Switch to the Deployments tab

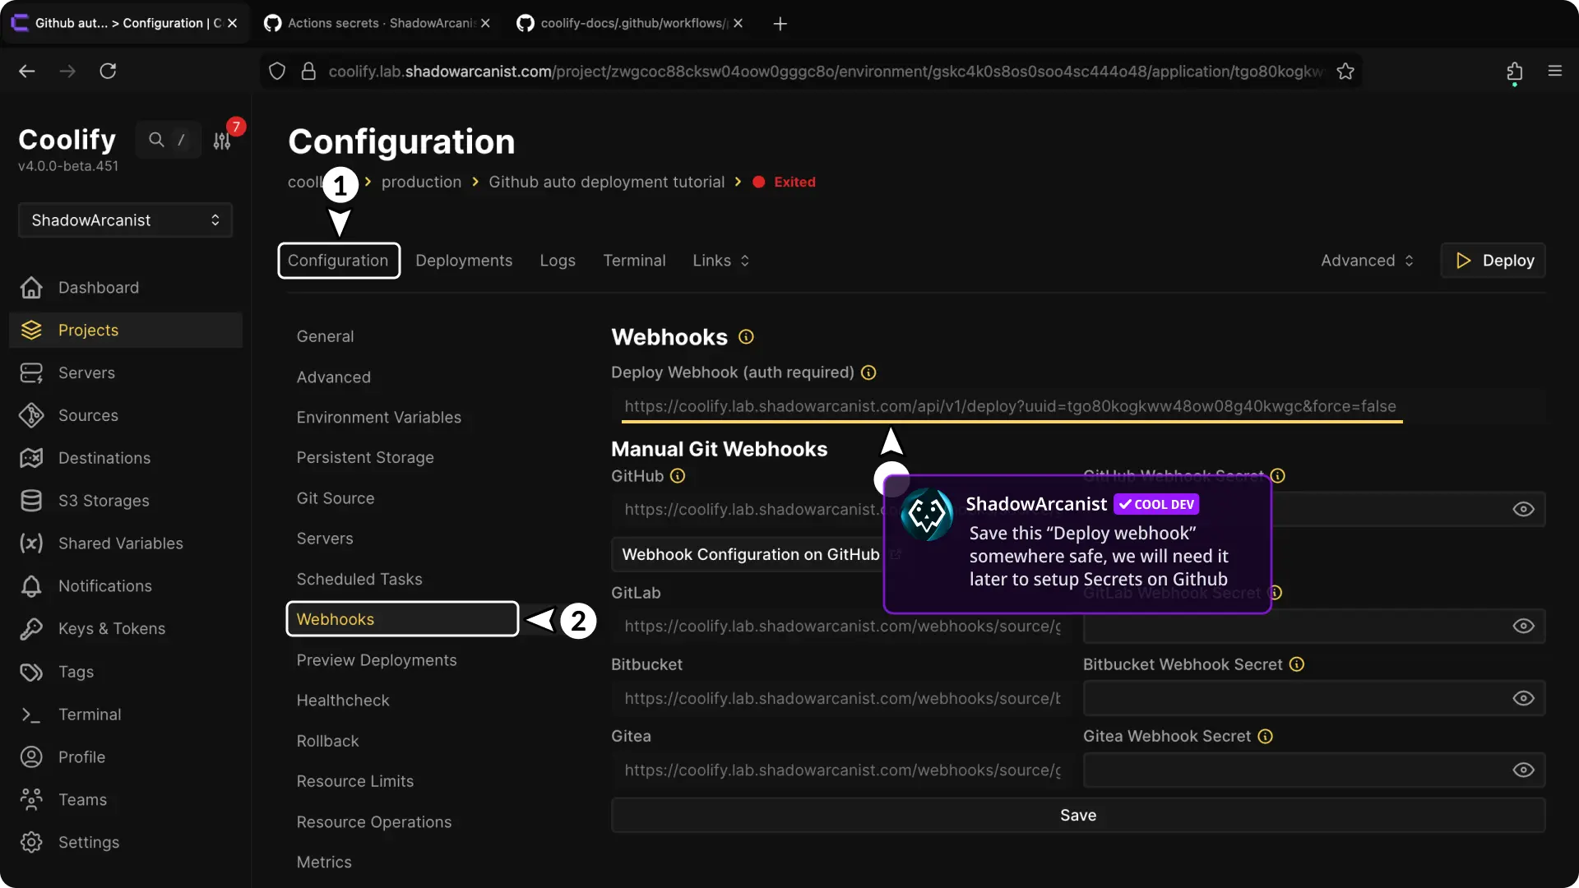(x=464, y=260)
